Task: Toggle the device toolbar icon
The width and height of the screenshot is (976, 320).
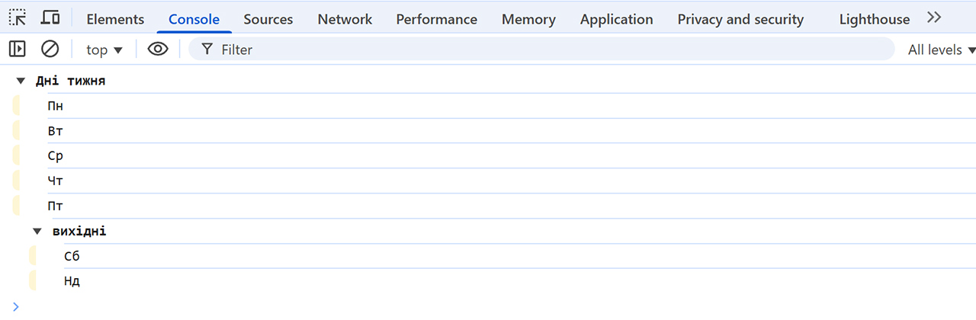Action: [51, 18]
